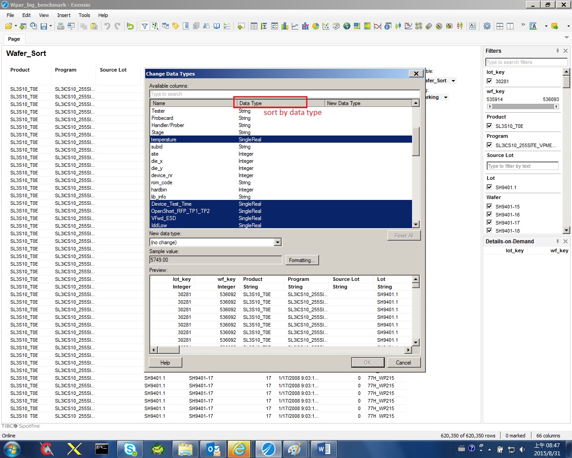The height and width of the screenshot is (458, 572).
Task: Open the Open file dropdown arrow
Action: [x=16, y=26]
